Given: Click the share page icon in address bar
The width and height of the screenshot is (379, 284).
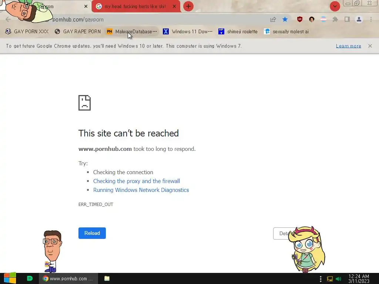Looking at the screenshot, I should pyautogui.click(x=273, y=19).
